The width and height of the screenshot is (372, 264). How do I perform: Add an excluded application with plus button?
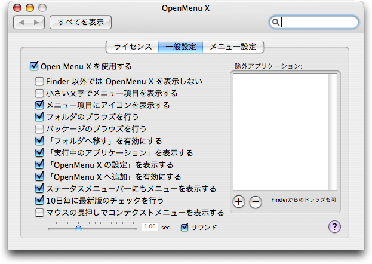(x=239, y=202)
